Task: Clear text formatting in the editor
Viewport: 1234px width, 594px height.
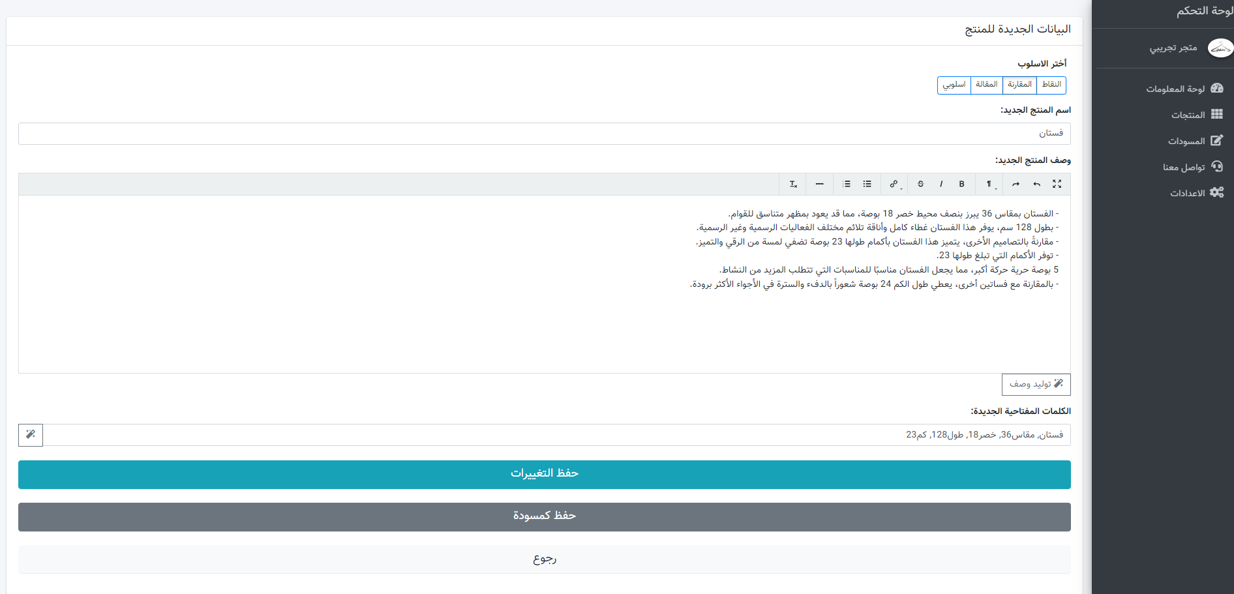Action: (793, 185)
